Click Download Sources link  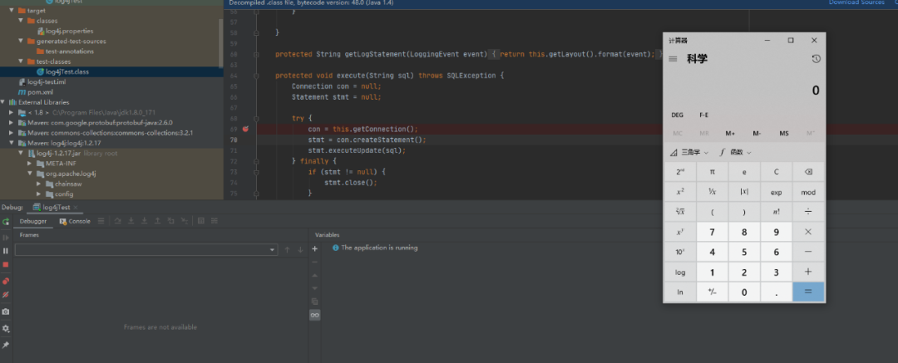tap(856, 2)
